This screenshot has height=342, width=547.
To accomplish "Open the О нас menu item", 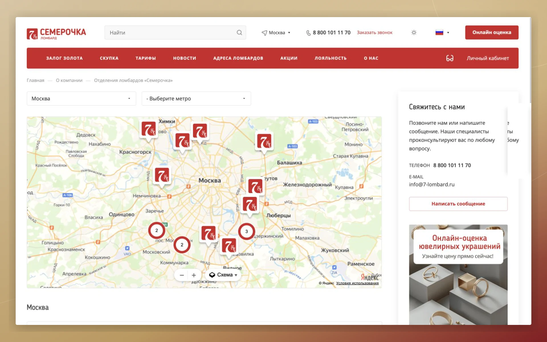I will [371, 58].
